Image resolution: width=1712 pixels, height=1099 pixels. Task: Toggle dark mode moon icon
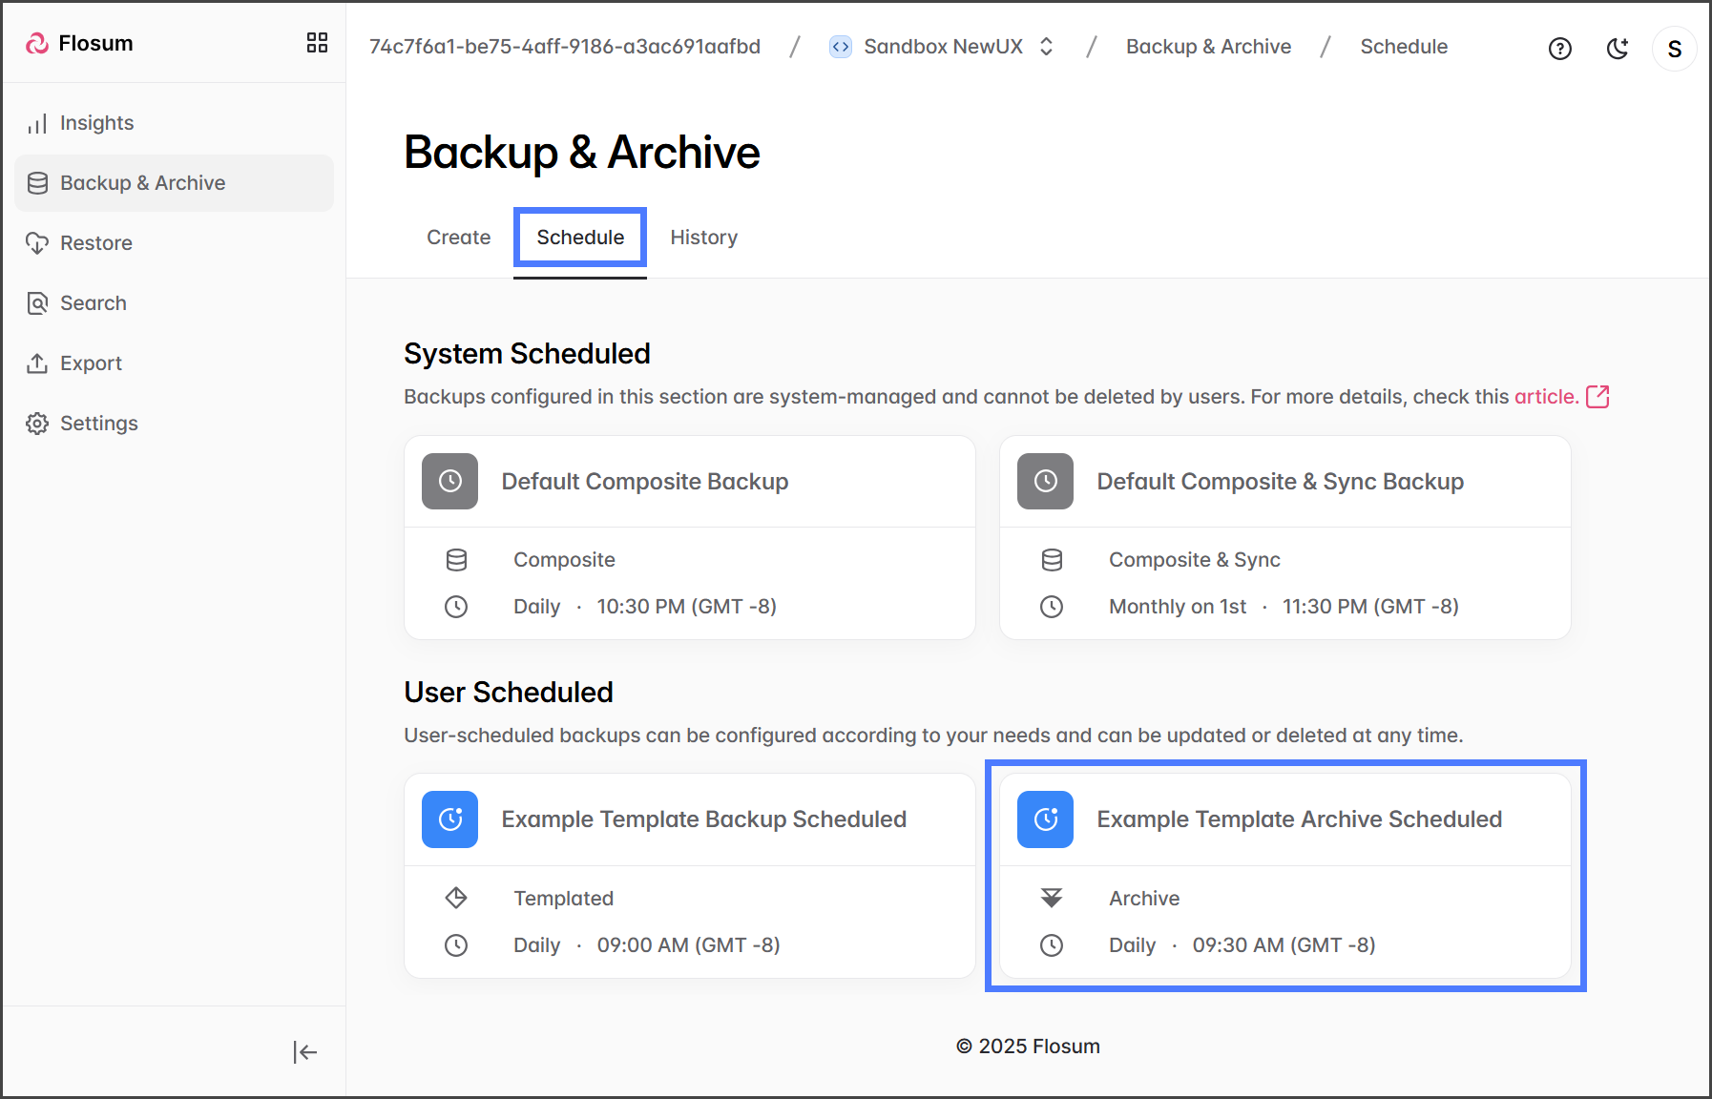1617,49
